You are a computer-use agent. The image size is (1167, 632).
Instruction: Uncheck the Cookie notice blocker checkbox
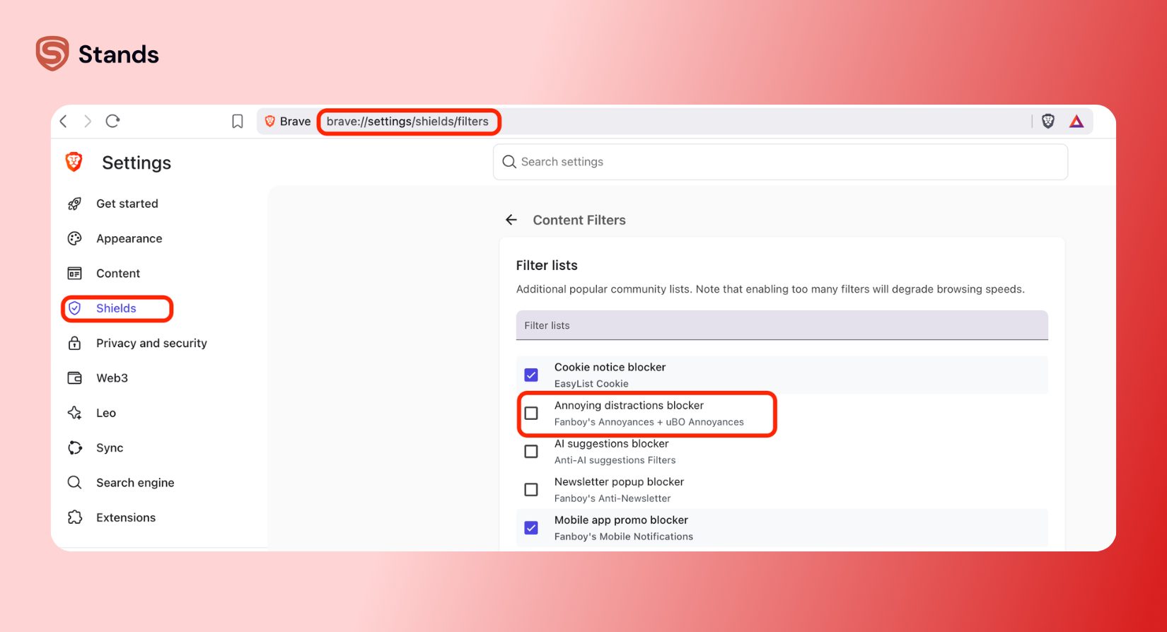click(531, 375)
